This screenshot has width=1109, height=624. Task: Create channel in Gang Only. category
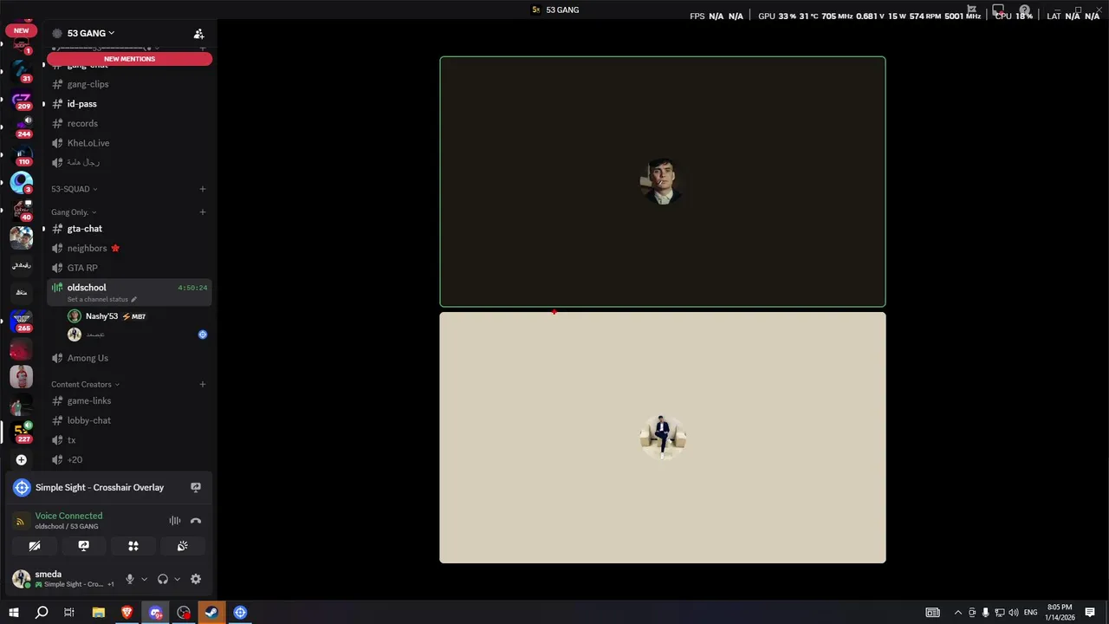(203, 212)
